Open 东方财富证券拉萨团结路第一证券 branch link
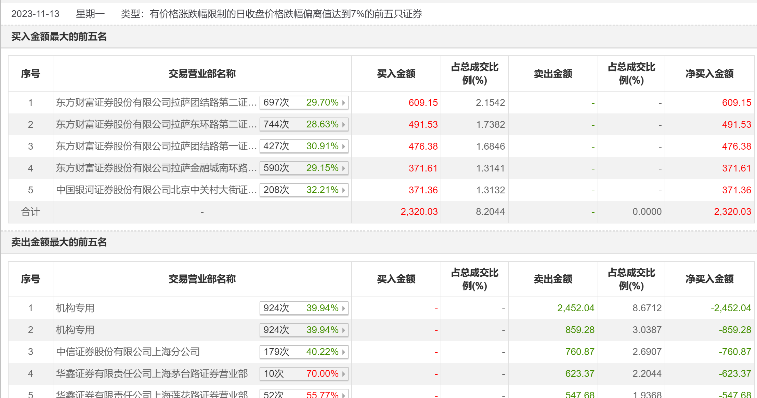757x398 pixels. click(x=156, y=146)
